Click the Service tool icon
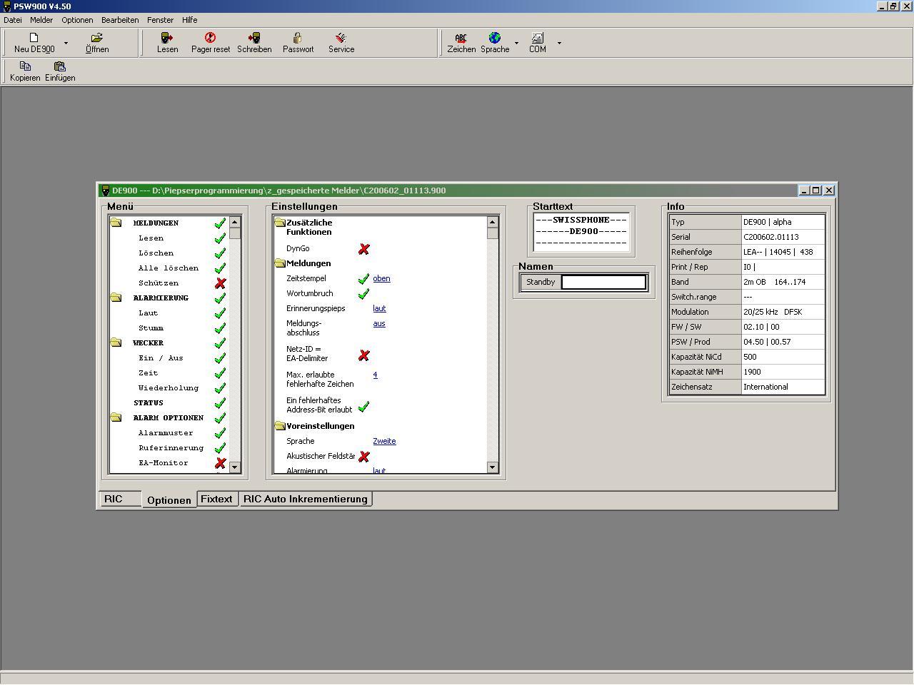Image resolution: width=914 pixels, height=685 pixels. [341, 38]
